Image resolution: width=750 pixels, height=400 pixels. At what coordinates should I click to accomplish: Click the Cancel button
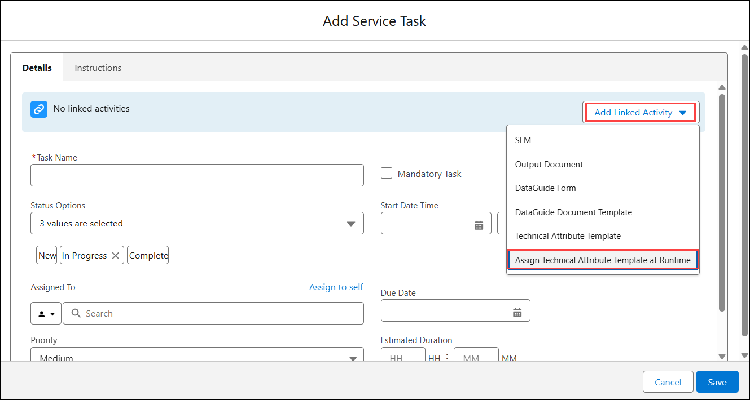[668, 382]
